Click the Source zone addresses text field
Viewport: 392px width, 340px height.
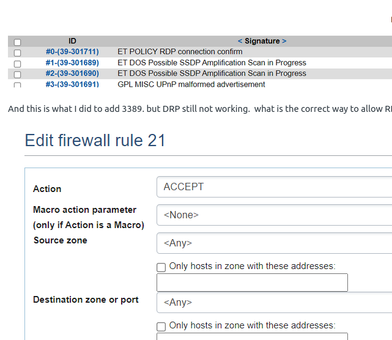click(252, 283)
